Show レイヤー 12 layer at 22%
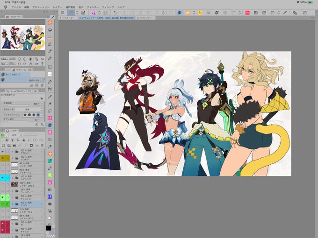 pos(3,171)
